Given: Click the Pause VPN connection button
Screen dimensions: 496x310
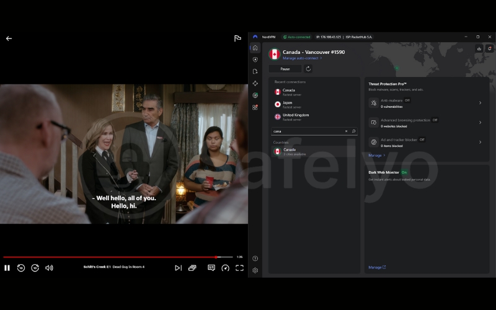Looking at the screenshot, I should (285, 69).
